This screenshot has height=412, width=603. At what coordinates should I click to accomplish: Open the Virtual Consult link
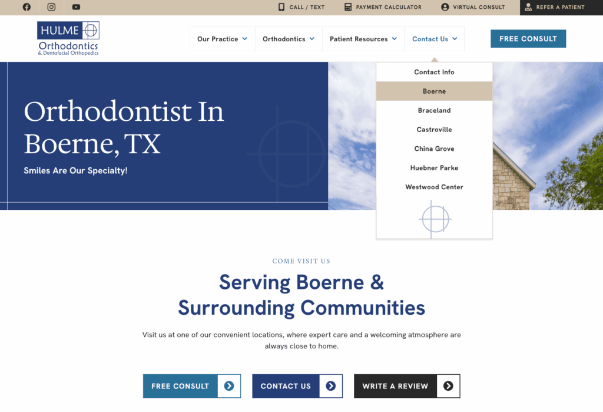[x=473, y=7]
